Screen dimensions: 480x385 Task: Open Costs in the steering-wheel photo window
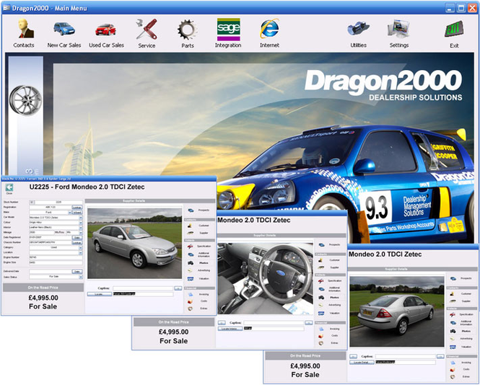(330, 336)
